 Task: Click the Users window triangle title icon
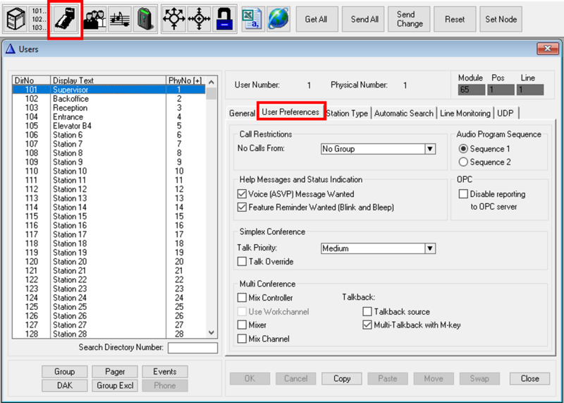[x=11, y=49]
